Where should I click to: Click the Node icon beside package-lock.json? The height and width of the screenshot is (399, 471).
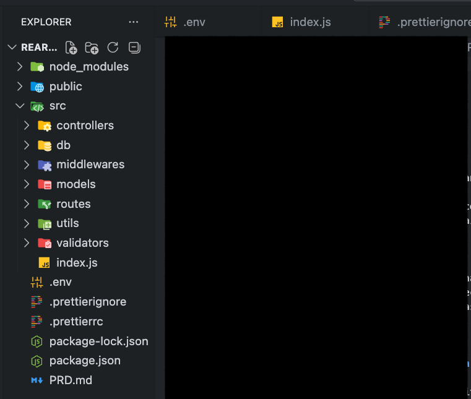[37, 341]
